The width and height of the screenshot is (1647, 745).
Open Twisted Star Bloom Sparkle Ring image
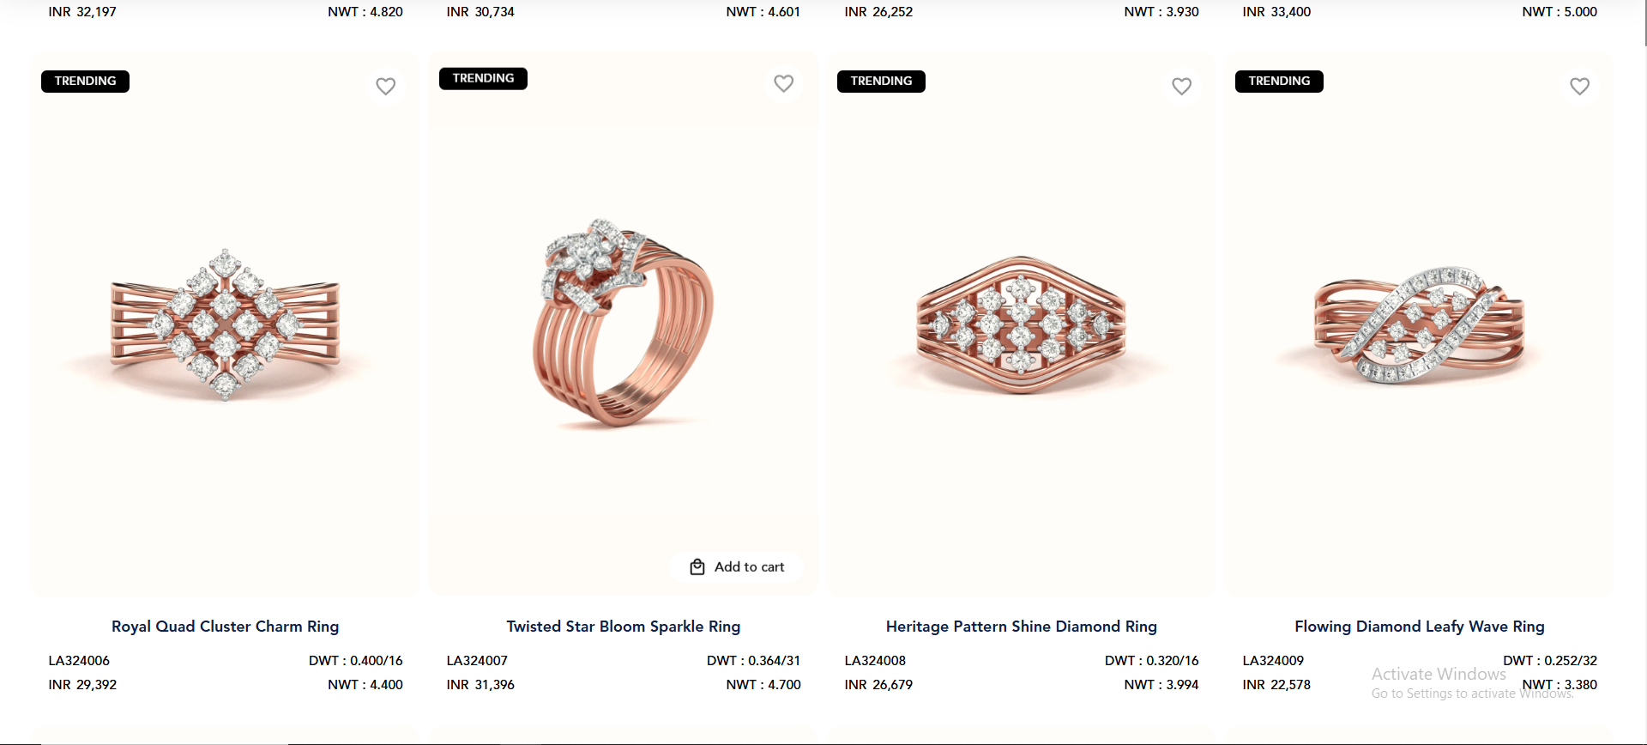tap(623, 326)
